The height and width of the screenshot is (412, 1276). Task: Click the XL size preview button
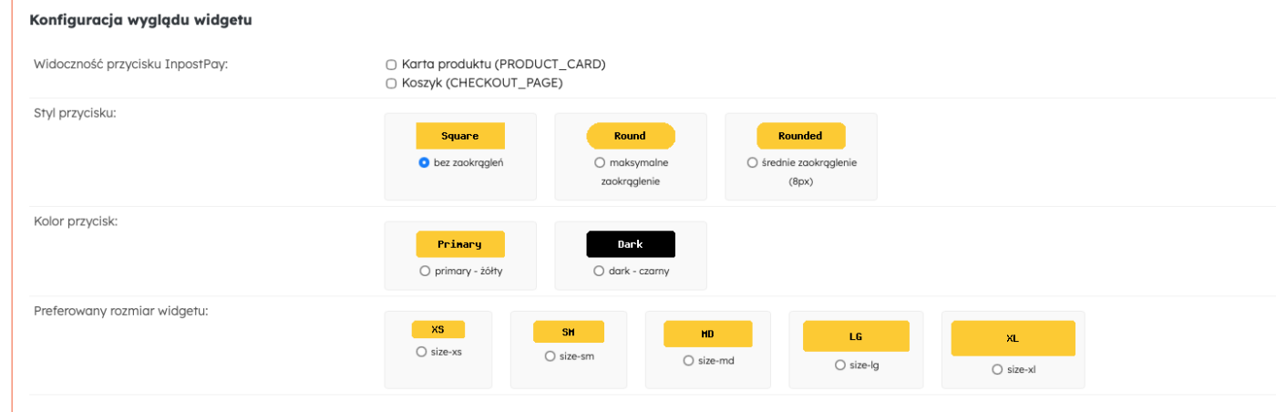1014,338
